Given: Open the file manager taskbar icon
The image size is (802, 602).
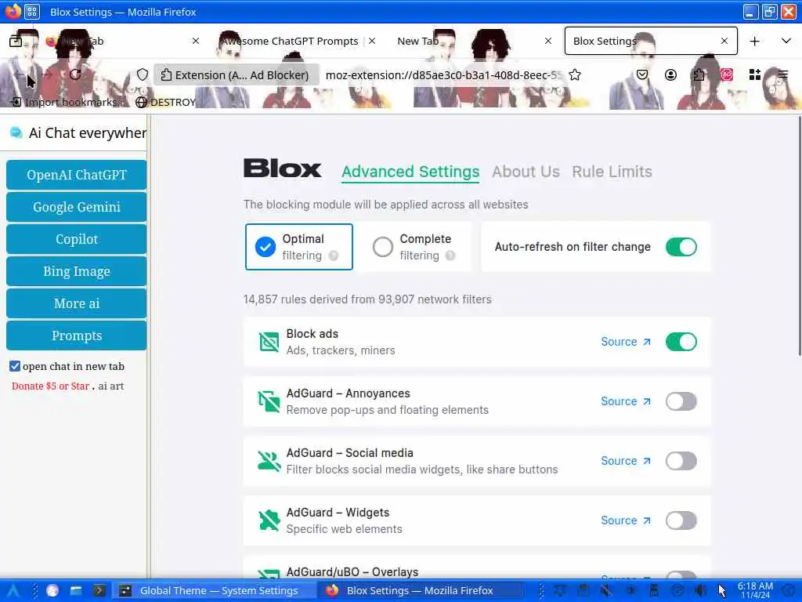Looking at the screenshot, I should pyautogui.click(x=76, y=591).
